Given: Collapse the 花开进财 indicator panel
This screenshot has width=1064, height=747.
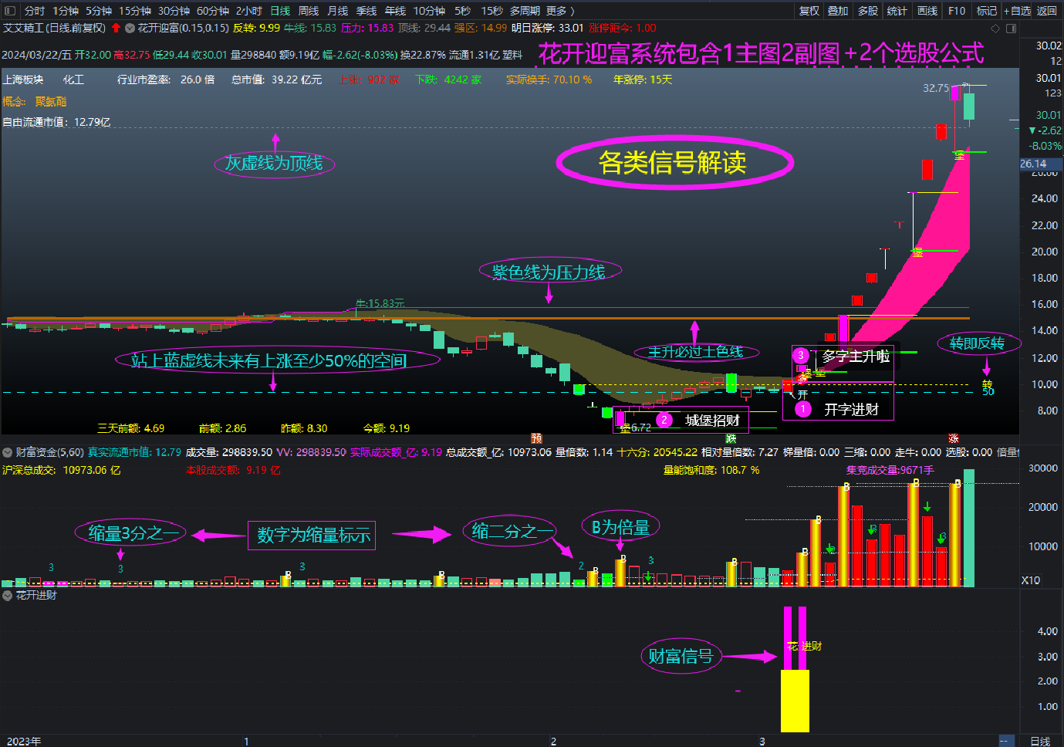Looking at the screenshot, I should 6,595.
